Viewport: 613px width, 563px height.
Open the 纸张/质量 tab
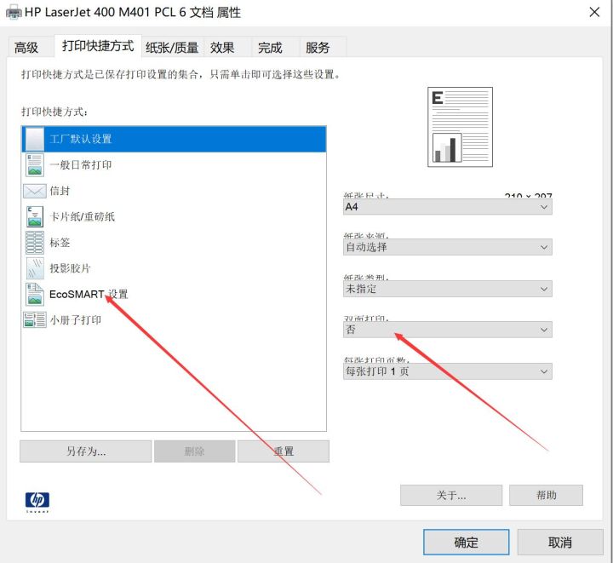point(172,48)
